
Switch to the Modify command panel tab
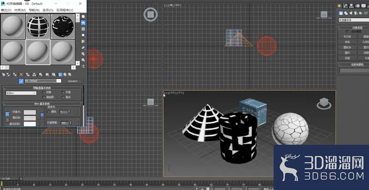tap(346, 6)
